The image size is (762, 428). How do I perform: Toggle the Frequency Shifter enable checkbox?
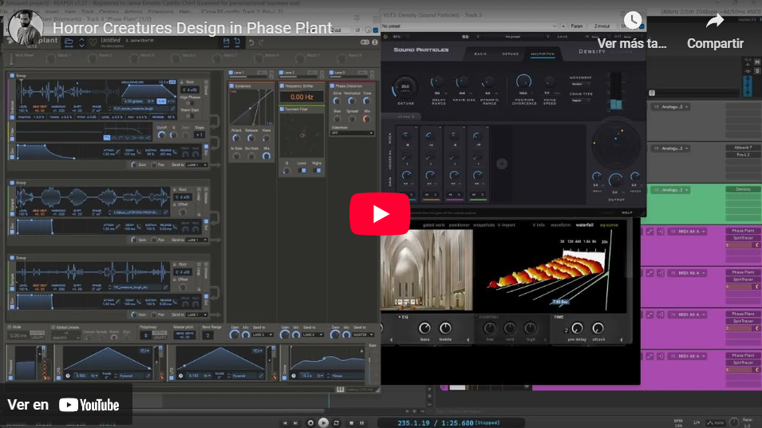point(282,85)
